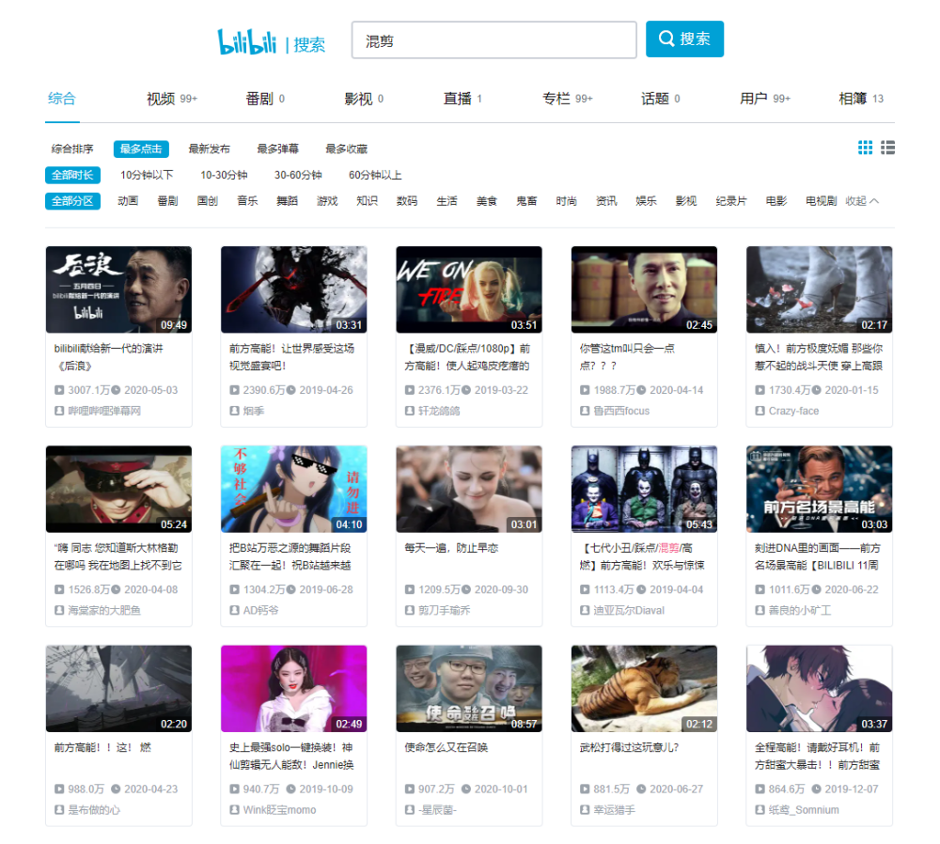Click uploader icon beside AD钙爷
This screenshot has height=844, width=940.
tap(234, 610)
